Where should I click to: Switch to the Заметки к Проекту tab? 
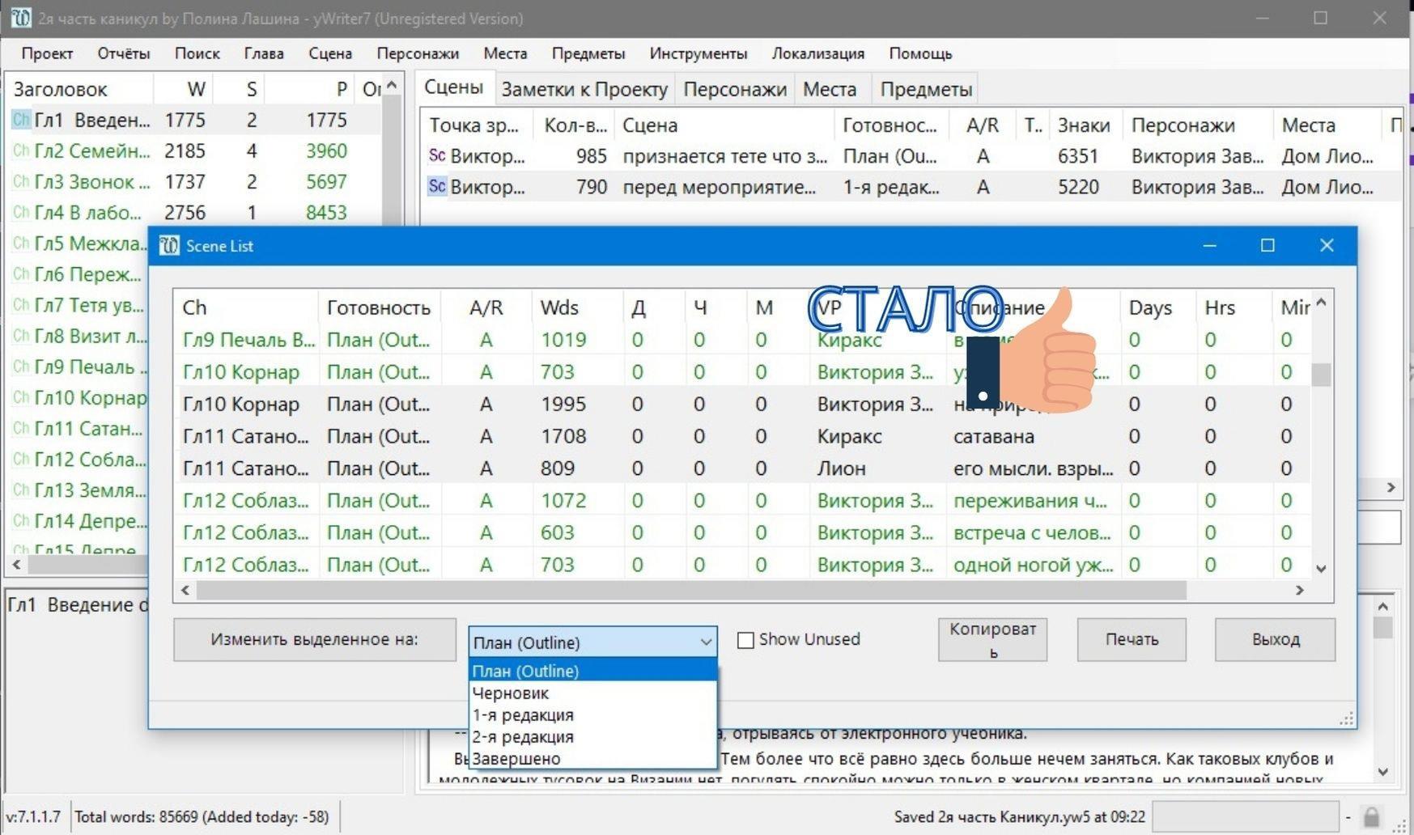coord(584,89)
